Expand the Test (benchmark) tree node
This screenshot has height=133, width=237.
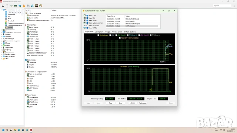pyautogui.click(x=1, y=58)
